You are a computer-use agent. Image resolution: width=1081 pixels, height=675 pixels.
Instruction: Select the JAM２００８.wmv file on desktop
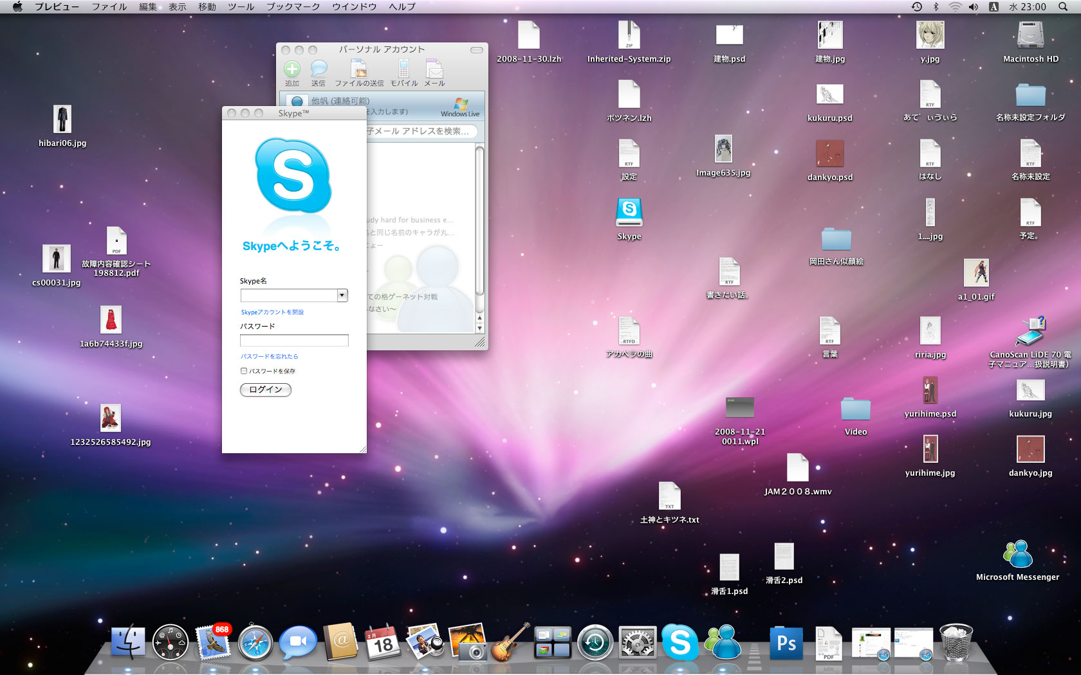point(798,467)
